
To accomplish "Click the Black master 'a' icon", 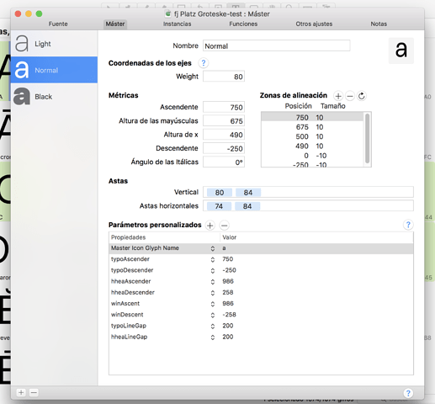I will click(22, 96).
